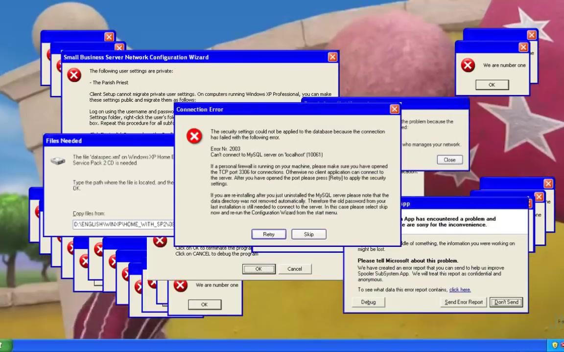Click the 'Please tell Microsoft about this problem.' heading
This screenshot has height=352, width=564.
coord(408,261)
